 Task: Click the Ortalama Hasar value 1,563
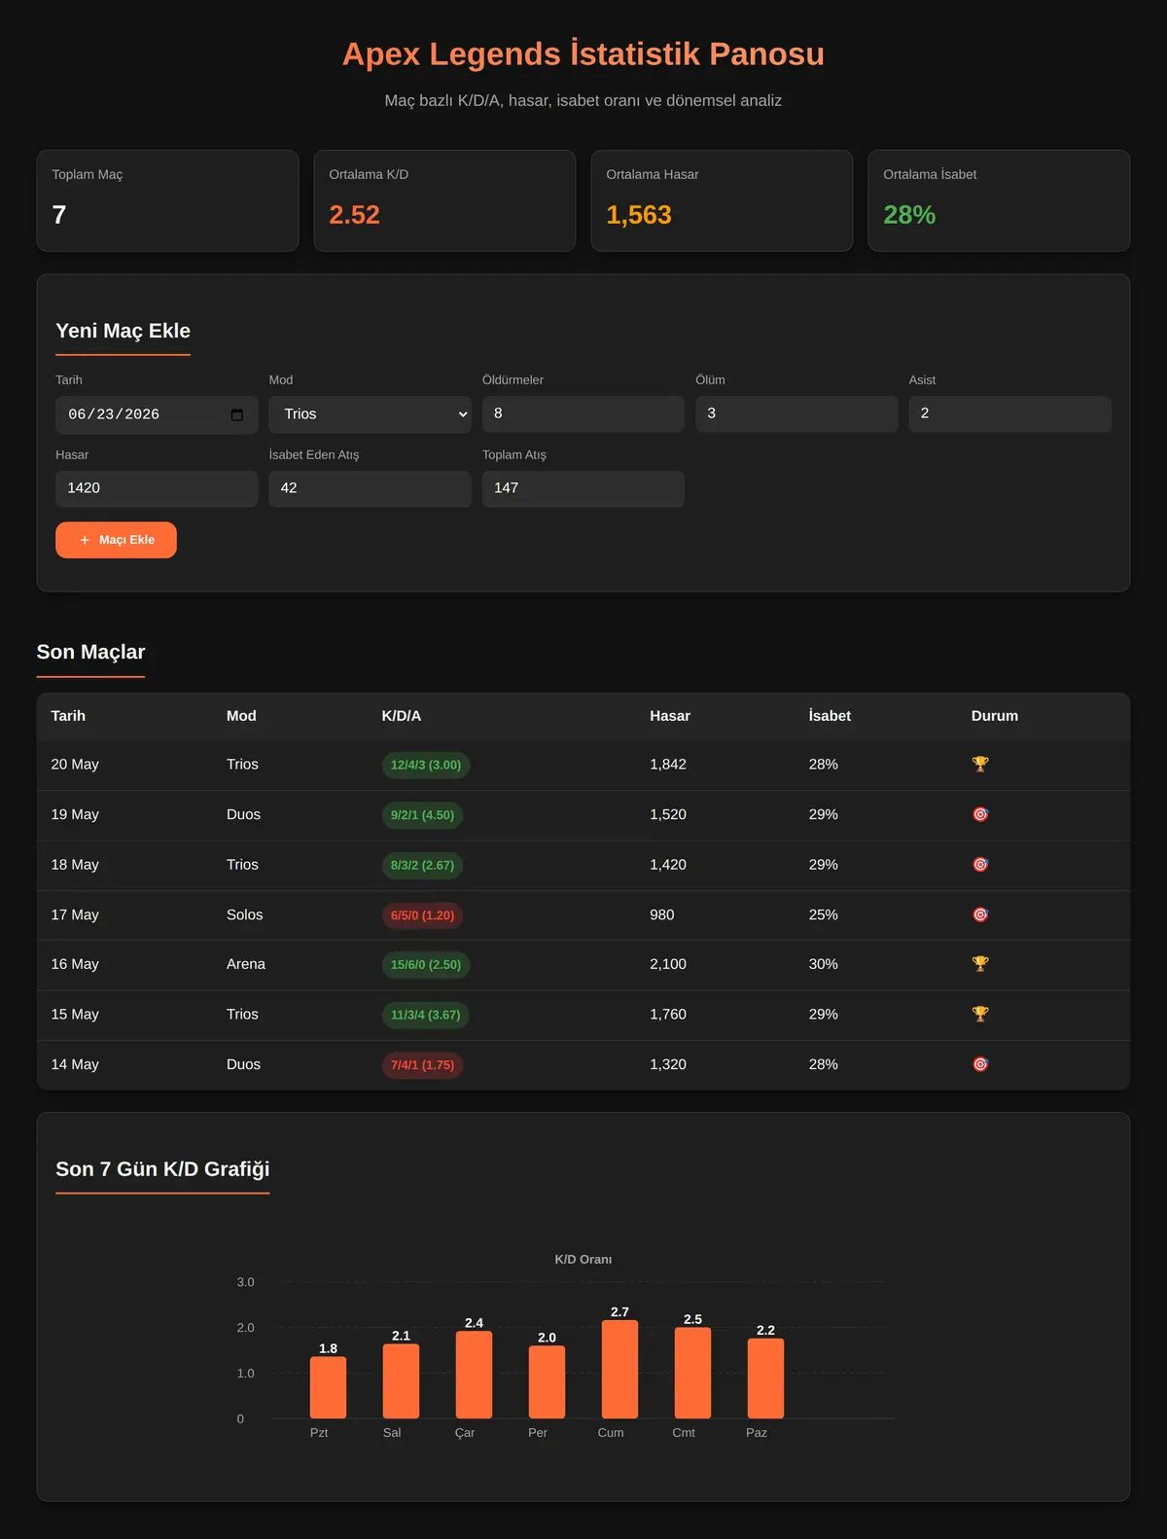point(639,215)
